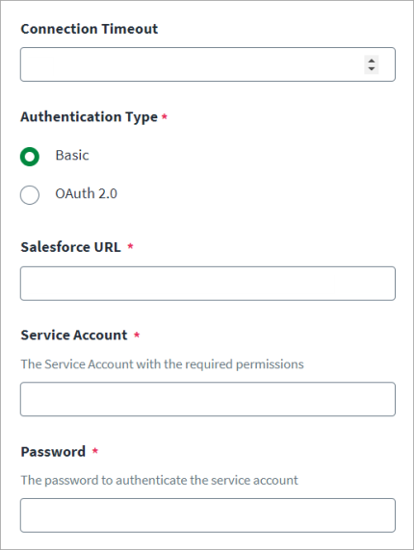Click the Connection Timeout increment arrow
The height and width of the screenshot is (550, 414).
[x=372, y=61]
